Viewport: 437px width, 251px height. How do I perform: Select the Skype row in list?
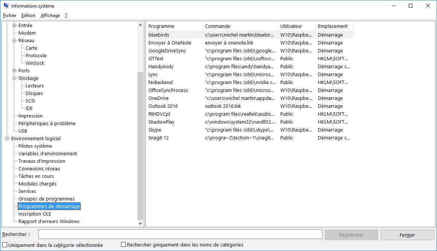[155, 130]
